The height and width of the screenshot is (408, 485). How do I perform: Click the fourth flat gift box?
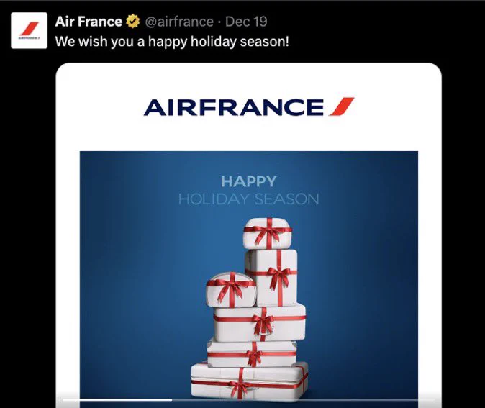(x=252, y=353)
